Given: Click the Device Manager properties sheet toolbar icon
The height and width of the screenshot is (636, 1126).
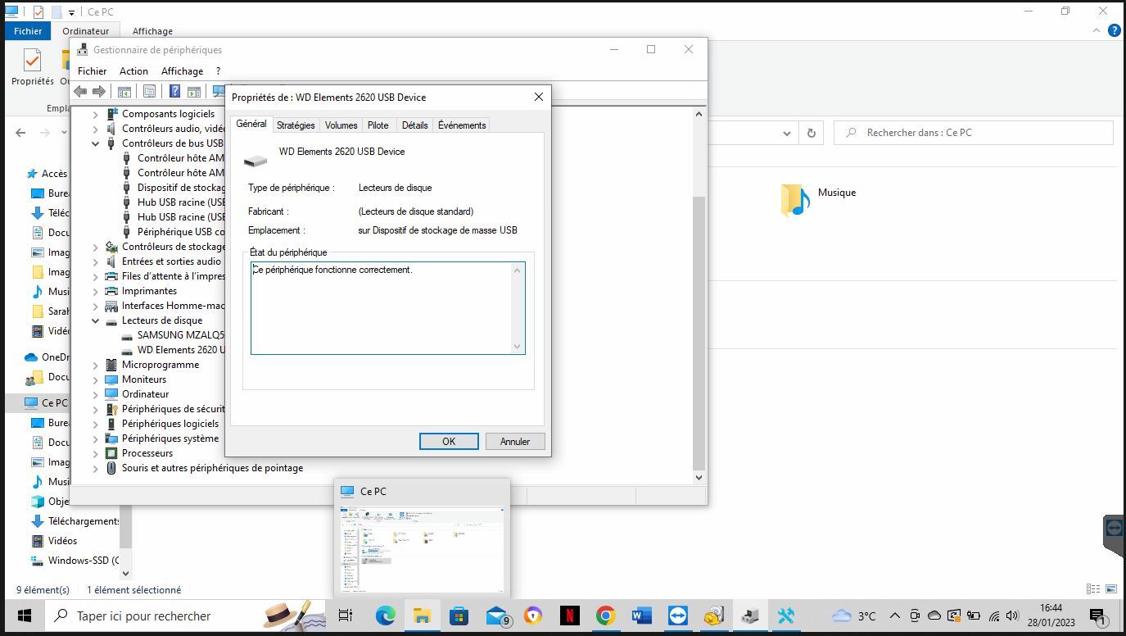Looking at the screenshot, I should [149, 91].
